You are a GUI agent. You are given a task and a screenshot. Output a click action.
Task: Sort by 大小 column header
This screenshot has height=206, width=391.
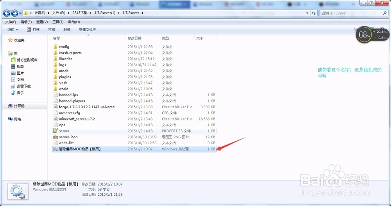200,38
